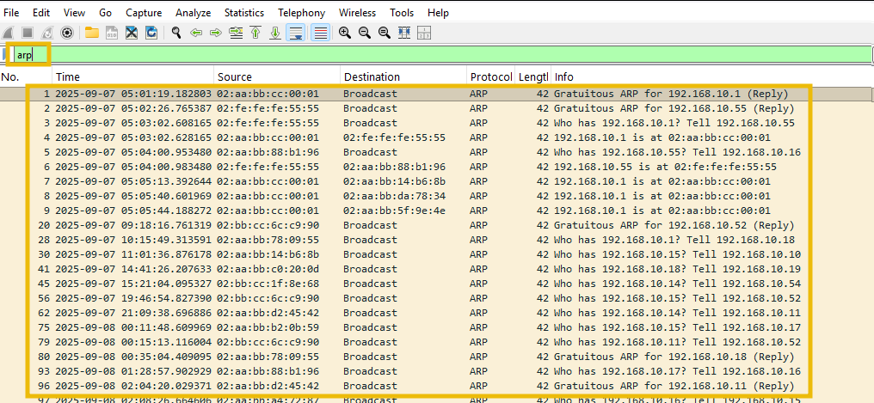
Task: Toggle auto-scroll during live capture
Action: [295, 33]
